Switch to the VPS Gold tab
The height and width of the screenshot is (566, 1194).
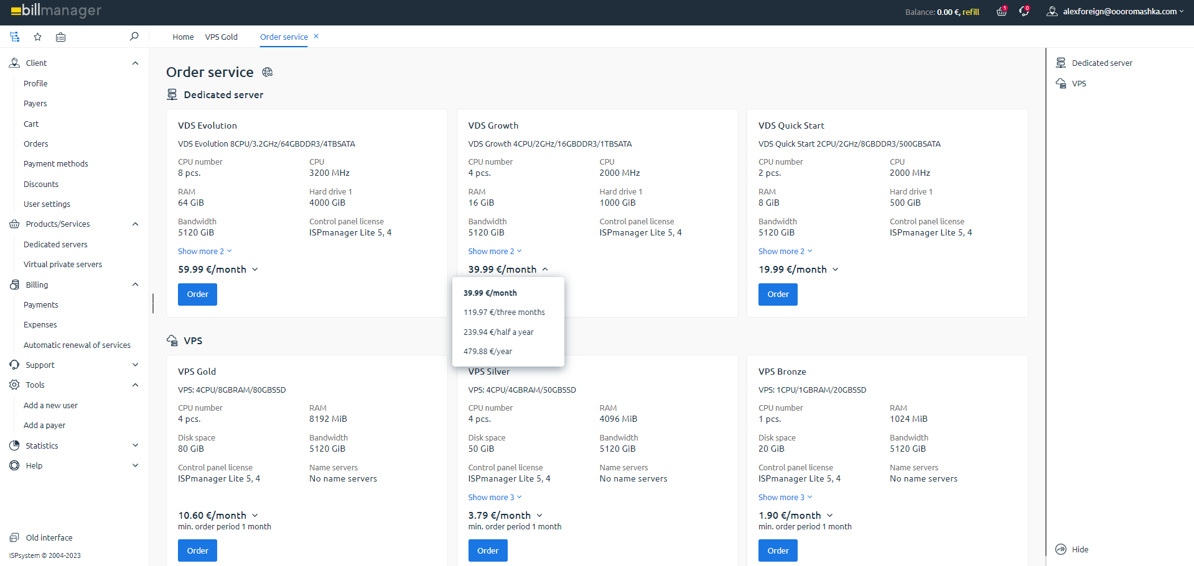[221, 37]
